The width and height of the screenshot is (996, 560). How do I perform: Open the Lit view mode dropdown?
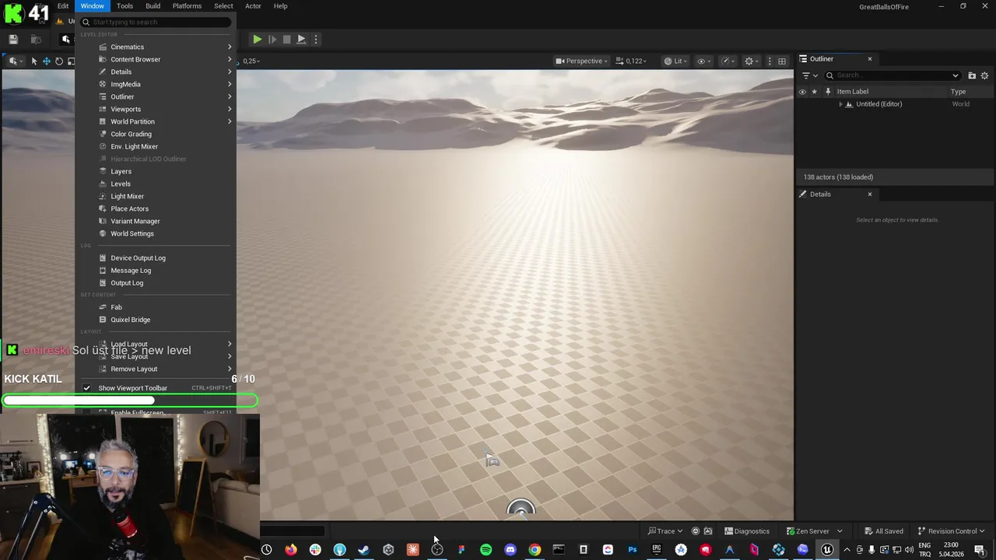click(676, 61)
